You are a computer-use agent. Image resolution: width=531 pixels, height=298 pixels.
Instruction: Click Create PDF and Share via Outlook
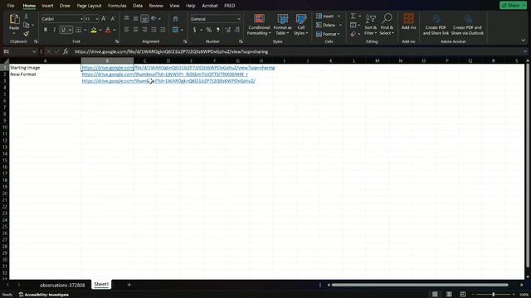467,25
